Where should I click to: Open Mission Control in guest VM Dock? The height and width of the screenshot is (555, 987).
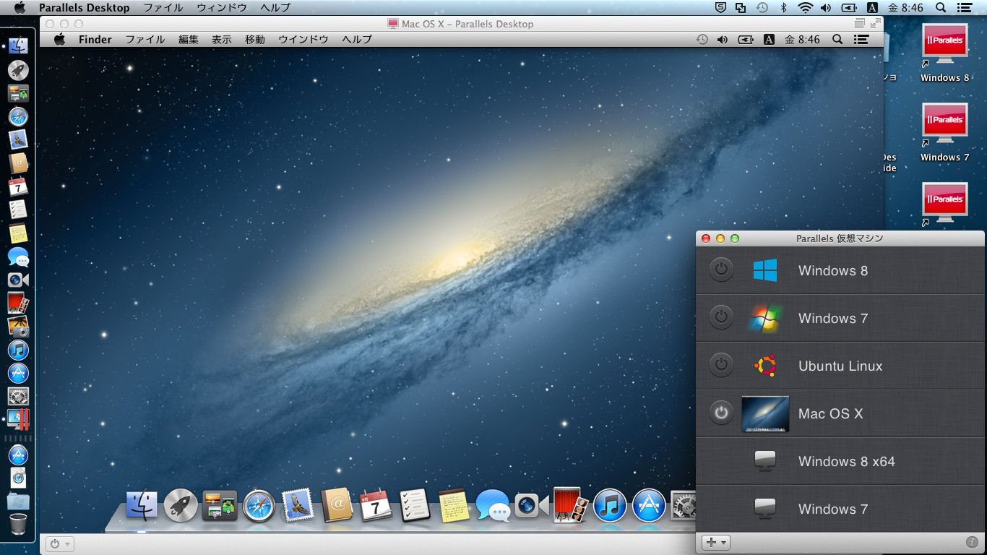click(220, 505)
